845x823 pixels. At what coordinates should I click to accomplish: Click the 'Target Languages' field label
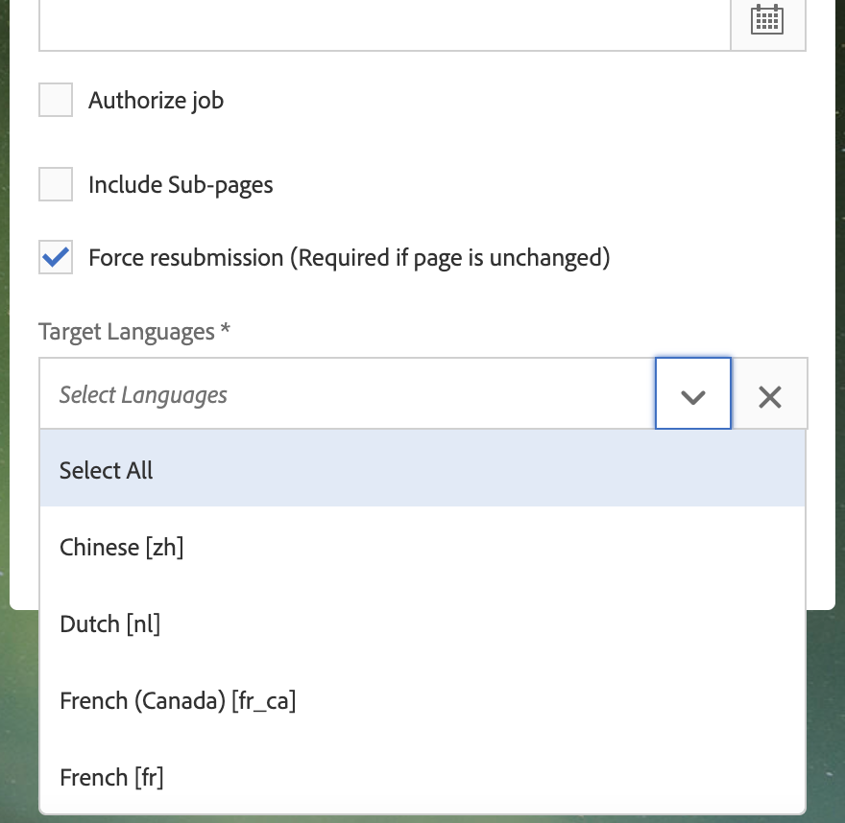point(127,332)
